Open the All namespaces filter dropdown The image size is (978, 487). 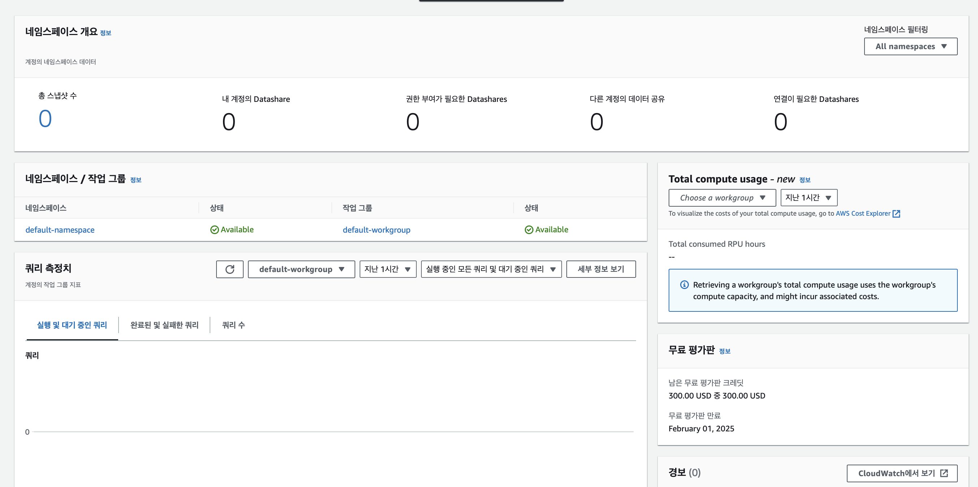(x=910, y=46)
